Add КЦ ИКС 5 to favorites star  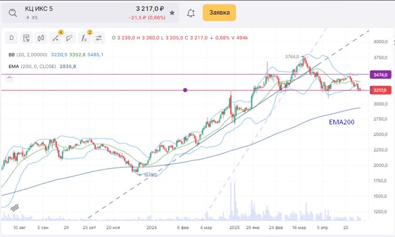[172, 13]
